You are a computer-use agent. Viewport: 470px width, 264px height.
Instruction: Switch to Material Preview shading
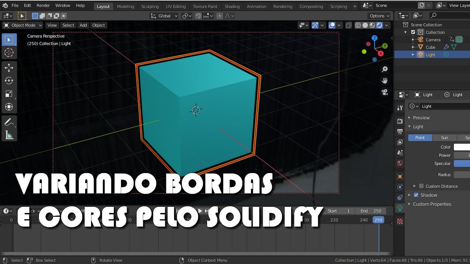pos(372,25)
